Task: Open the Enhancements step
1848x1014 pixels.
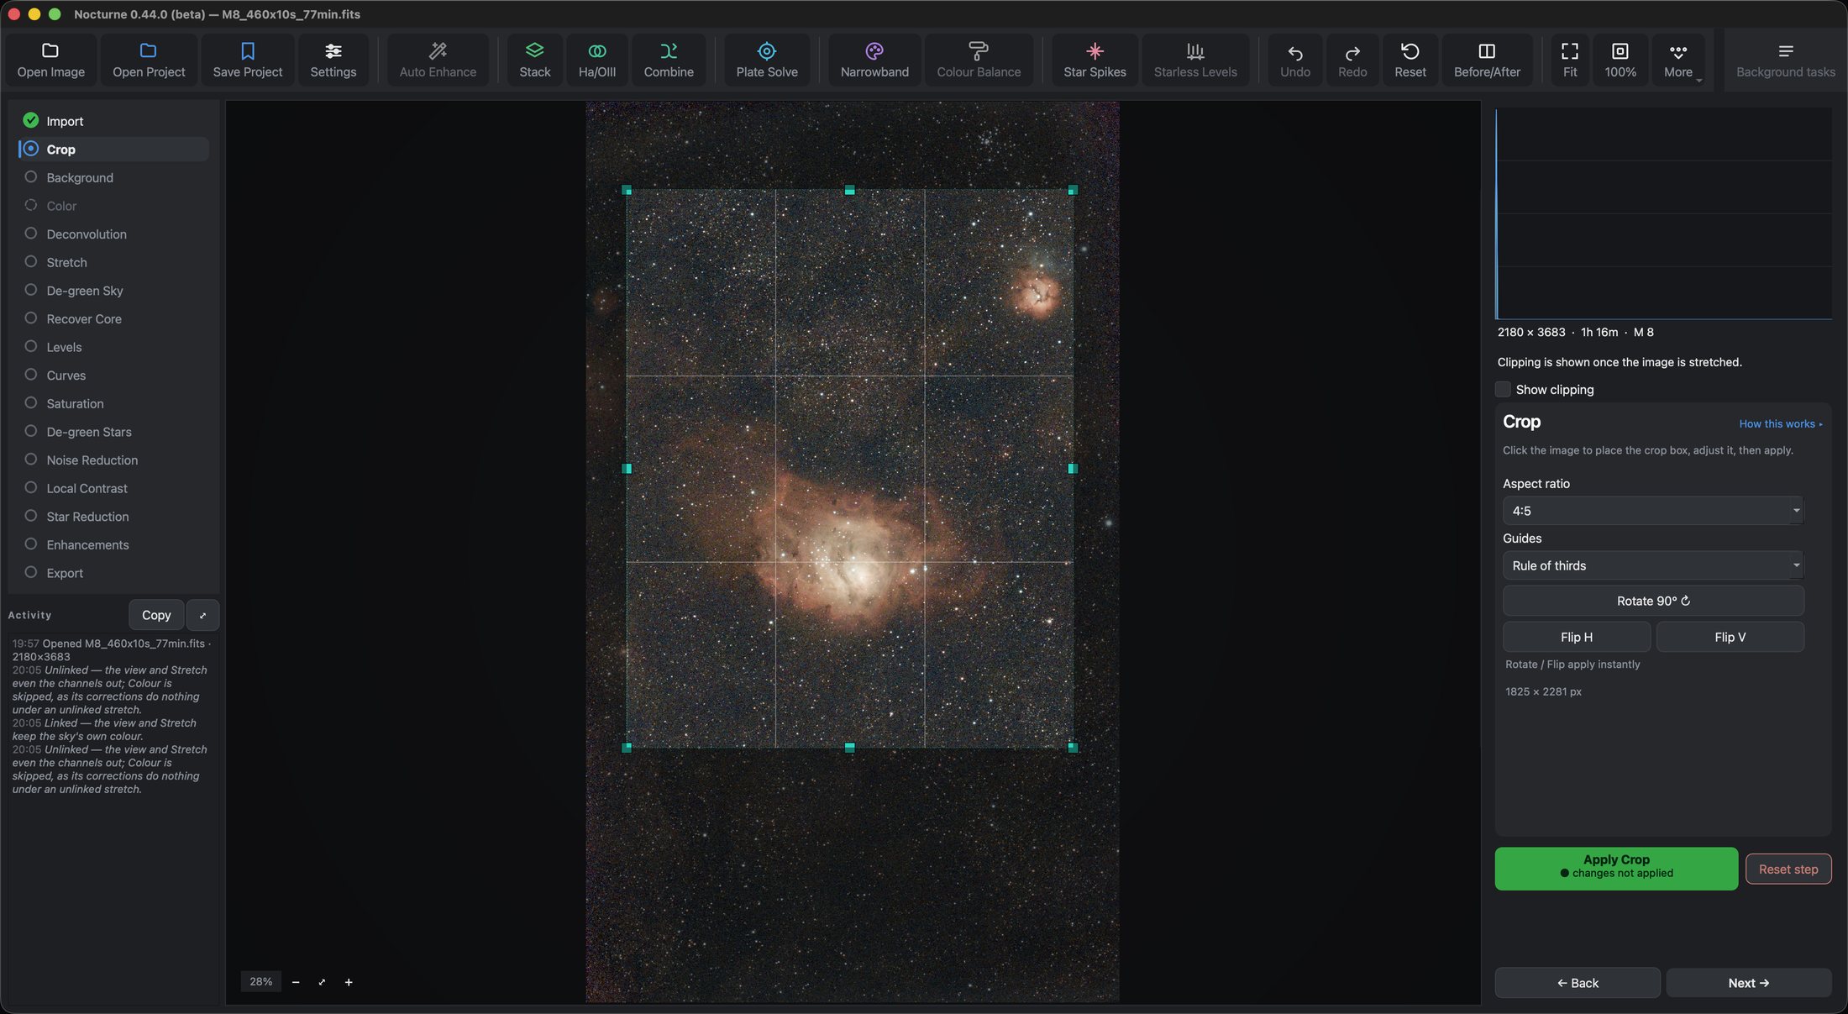Action: (x=113, y=544)
